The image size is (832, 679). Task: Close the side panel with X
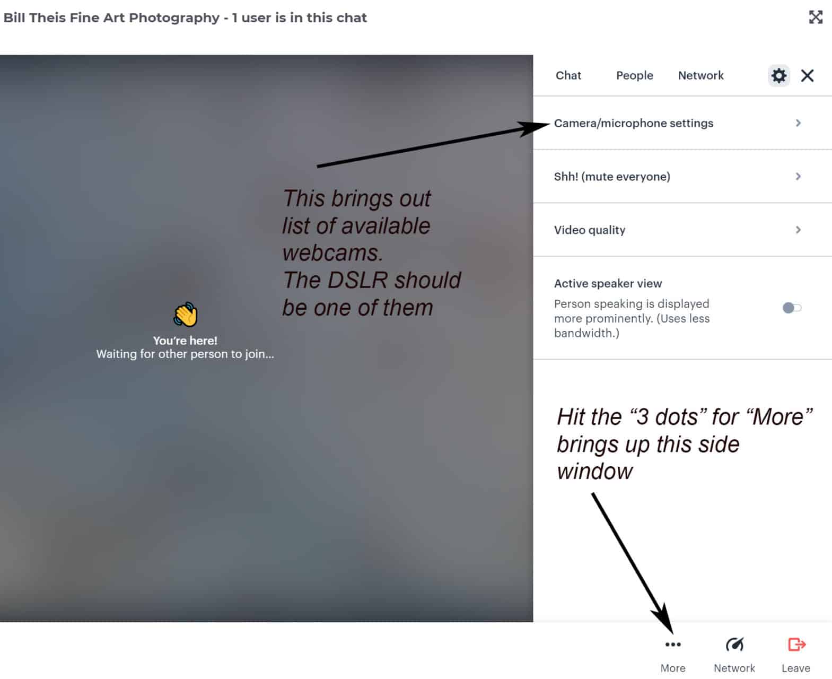pyautogui.click(x=807, y=76)
